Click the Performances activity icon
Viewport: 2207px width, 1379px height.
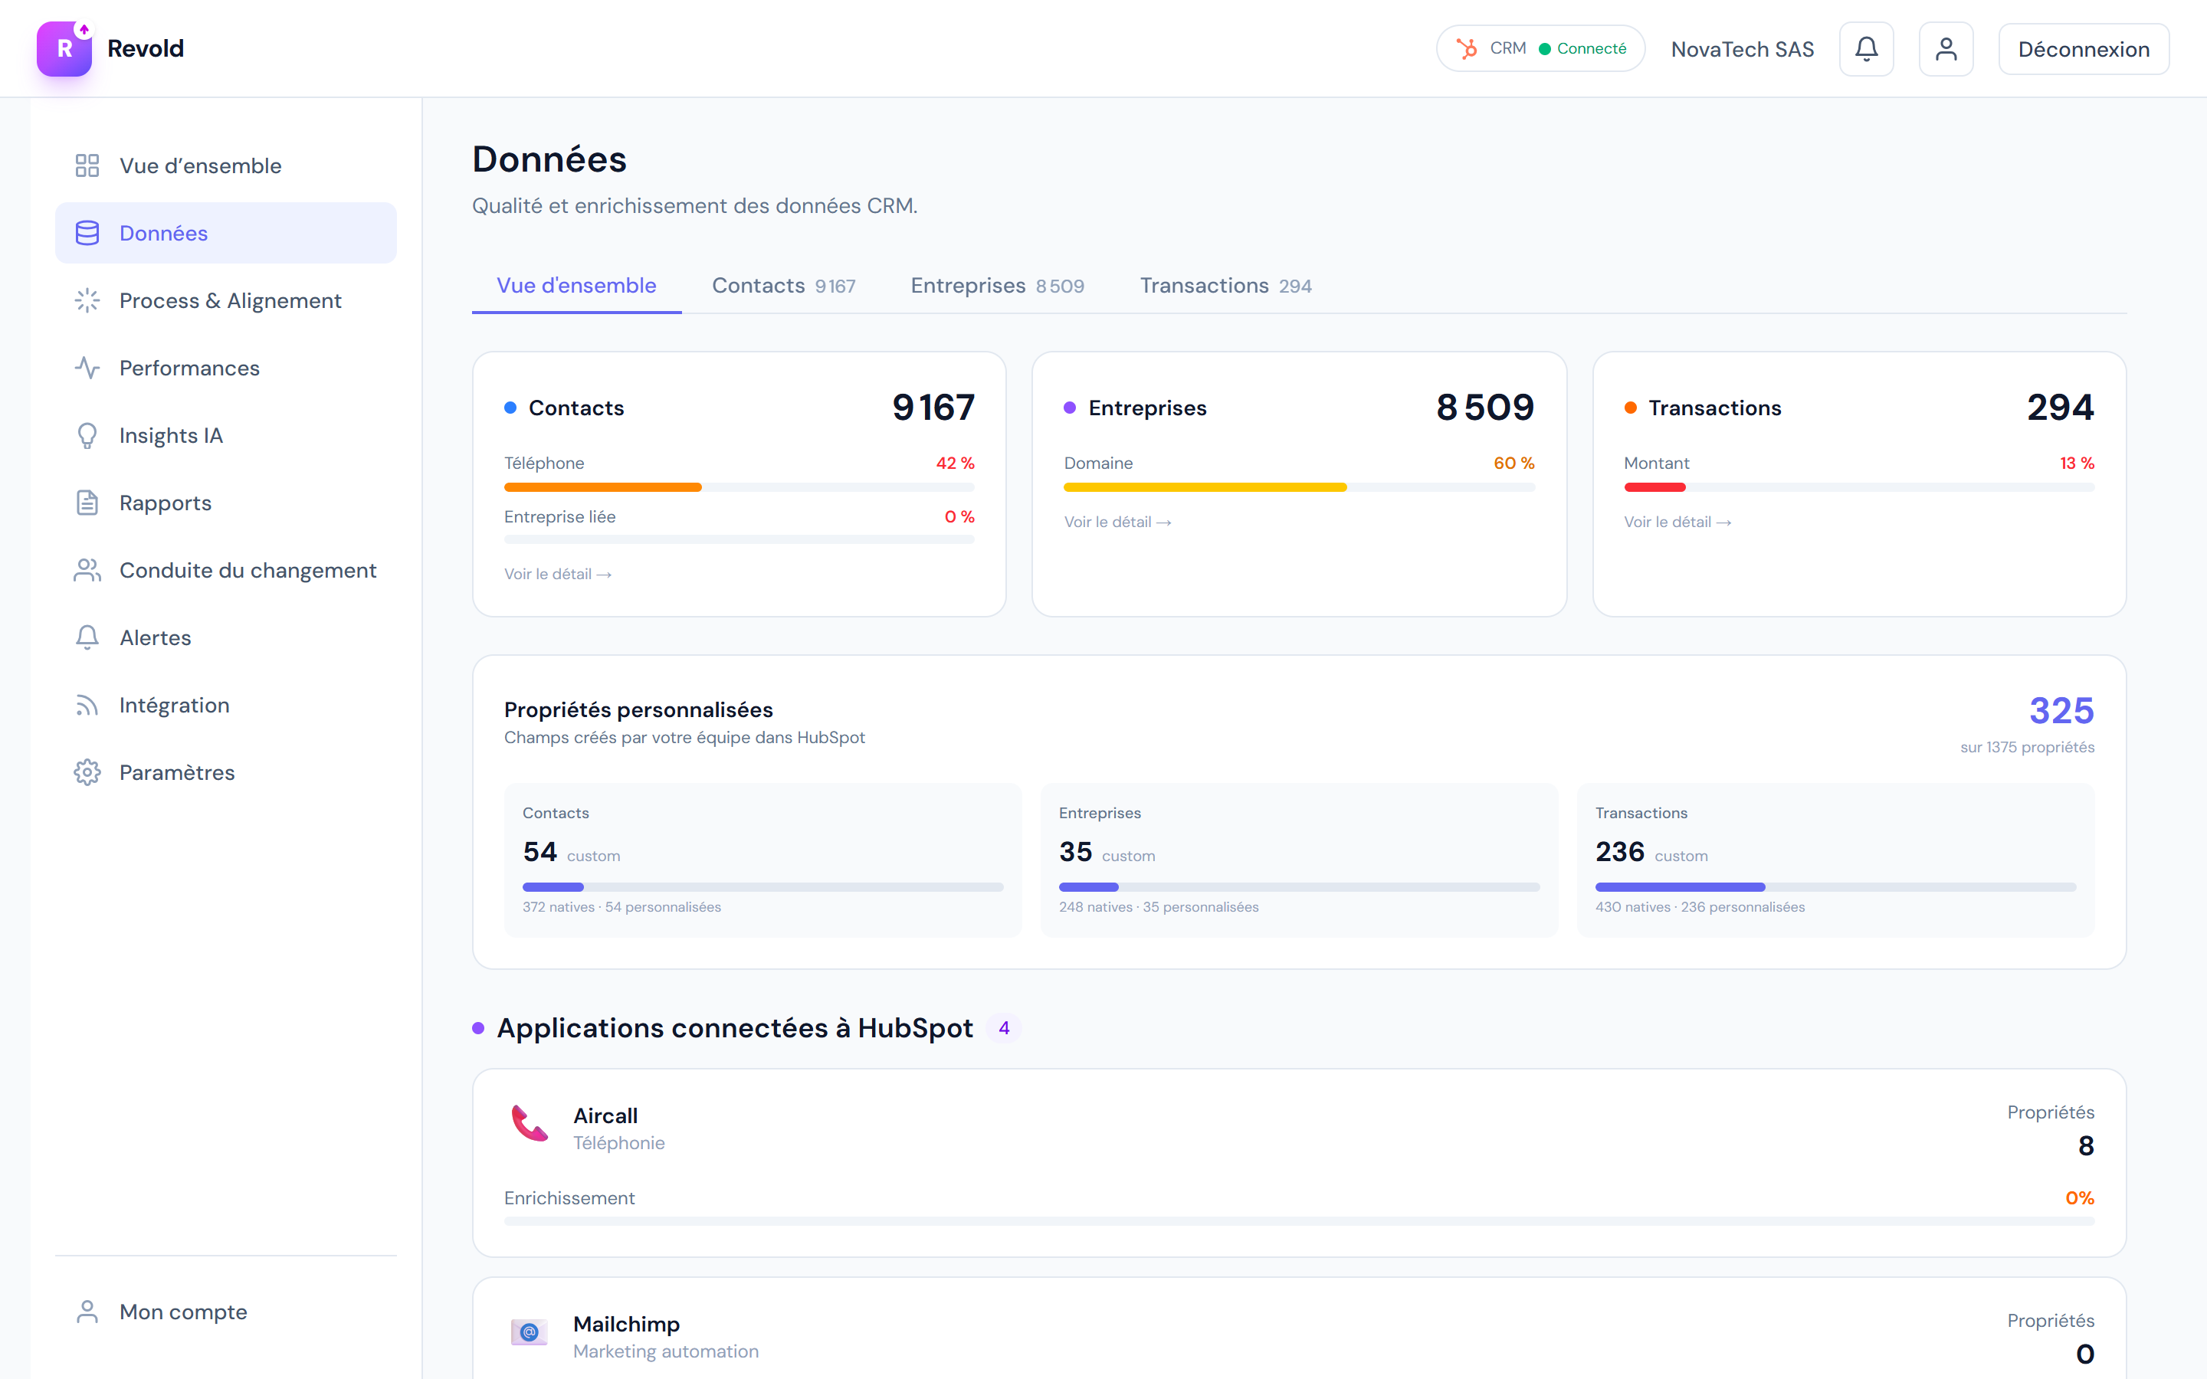pyautogui.click(x=87, y=368)
